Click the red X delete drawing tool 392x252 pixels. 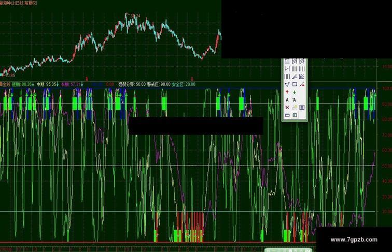287,107
